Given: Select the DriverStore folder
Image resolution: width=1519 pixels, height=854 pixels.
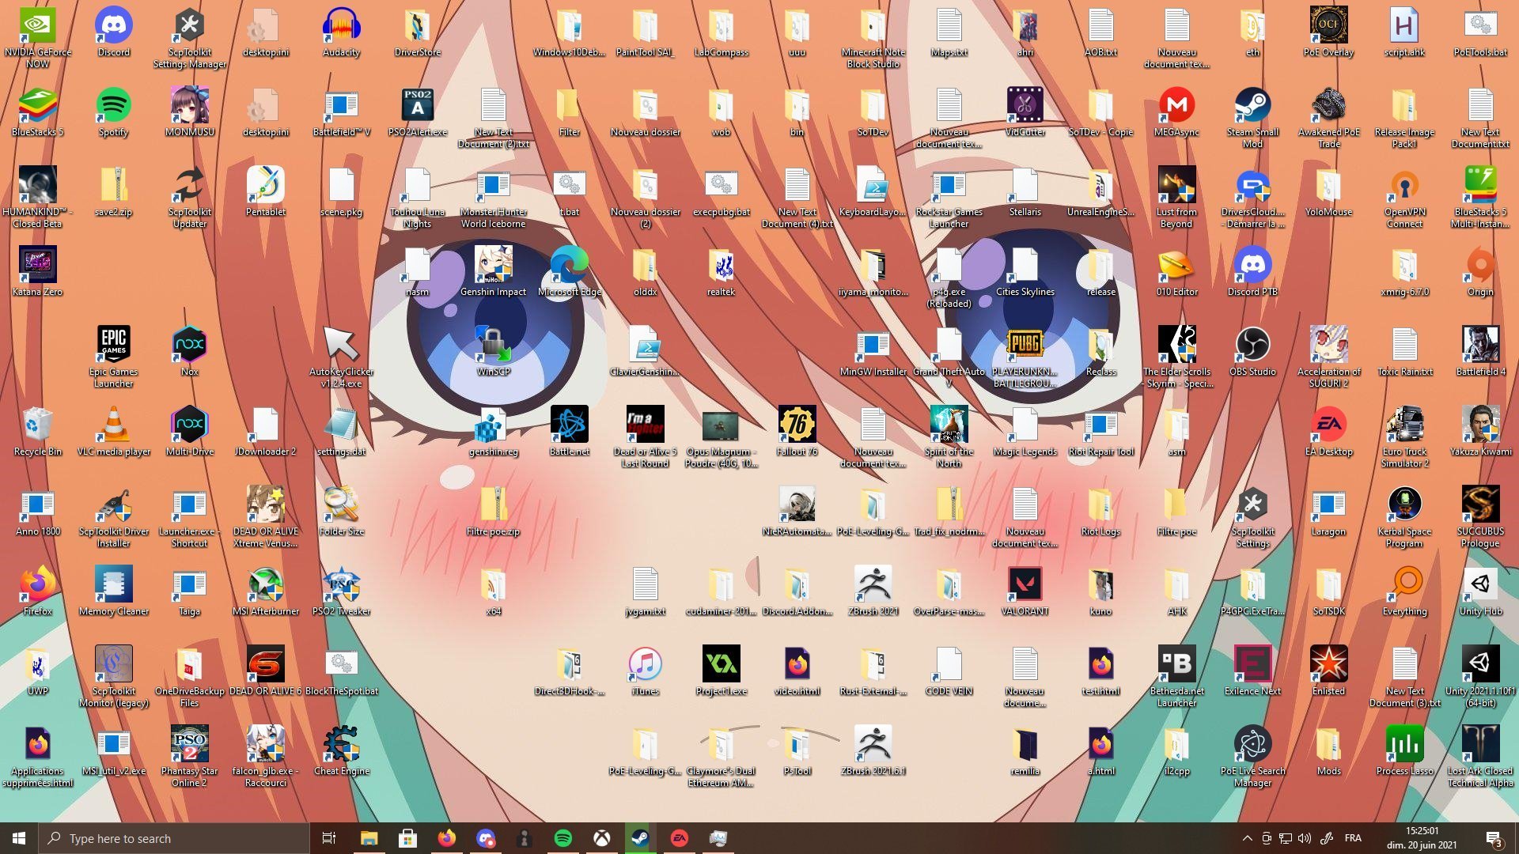Looking at the screenshot, I should pos(418,33).
